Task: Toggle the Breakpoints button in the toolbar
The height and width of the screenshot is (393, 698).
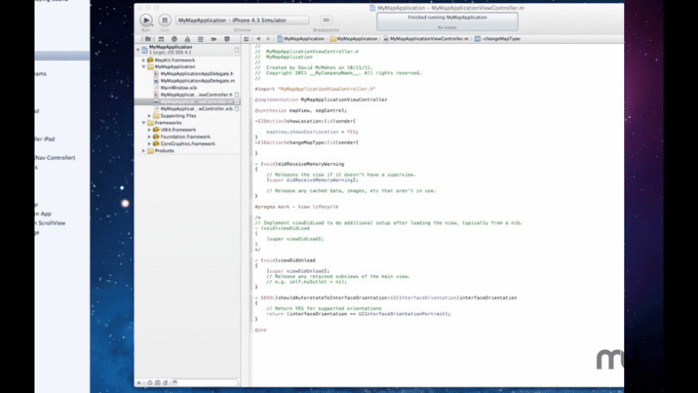Action: pos(326,20)
